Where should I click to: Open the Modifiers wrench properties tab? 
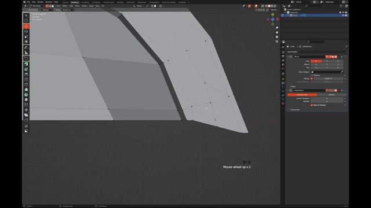[x=283, y=83]
